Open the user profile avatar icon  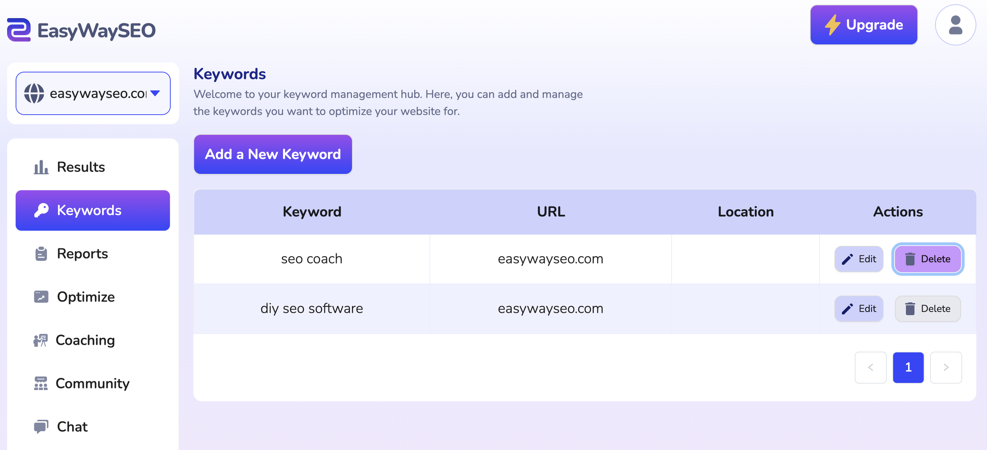(x=955, y=25)
